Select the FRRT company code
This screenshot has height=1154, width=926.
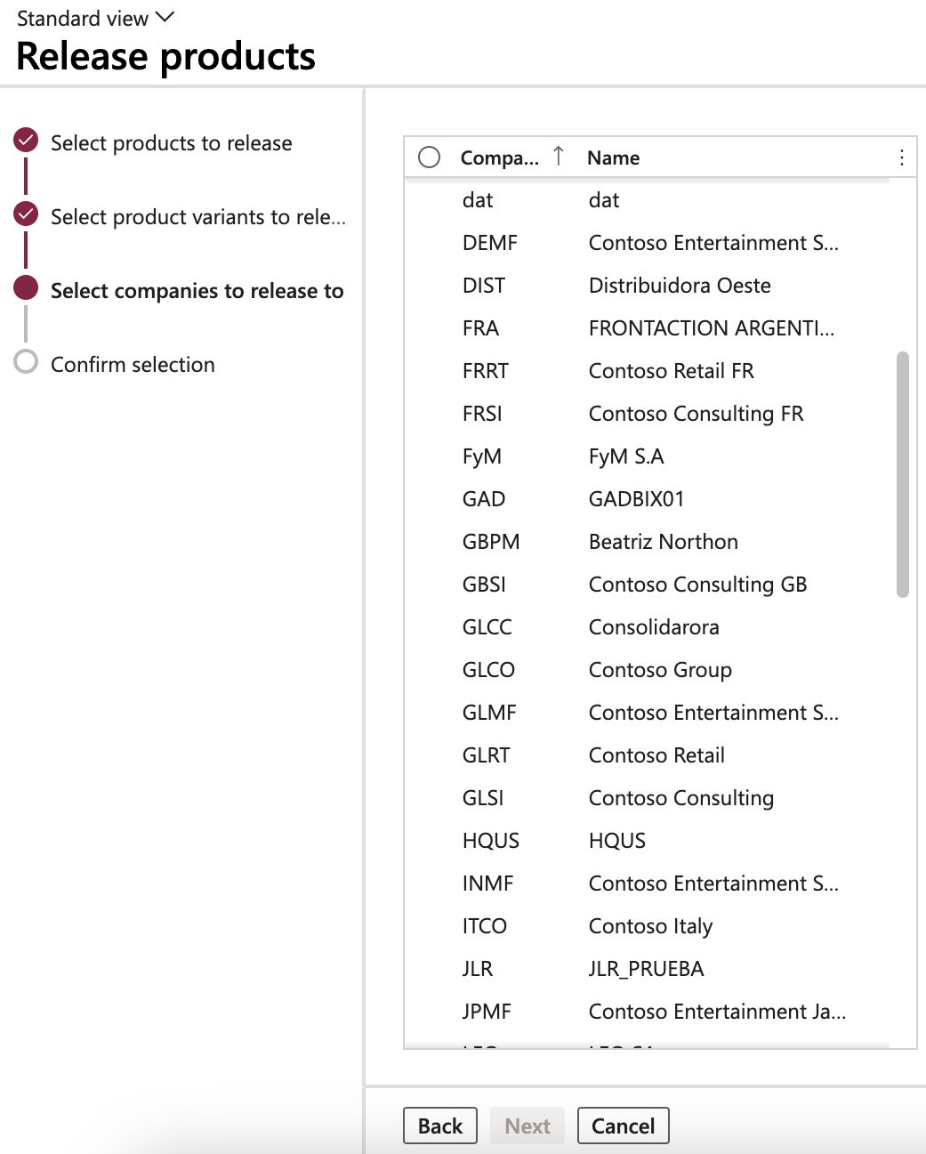tap(485, 371)
